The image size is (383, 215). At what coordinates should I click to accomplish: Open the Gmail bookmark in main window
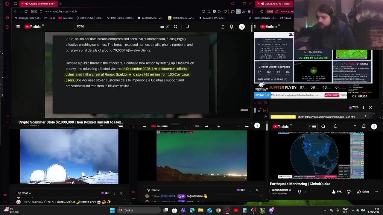(x=50, y=18)
